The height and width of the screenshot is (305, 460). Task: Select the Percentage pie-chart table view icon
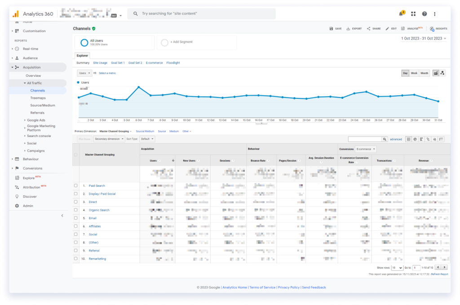click(414, 139)
